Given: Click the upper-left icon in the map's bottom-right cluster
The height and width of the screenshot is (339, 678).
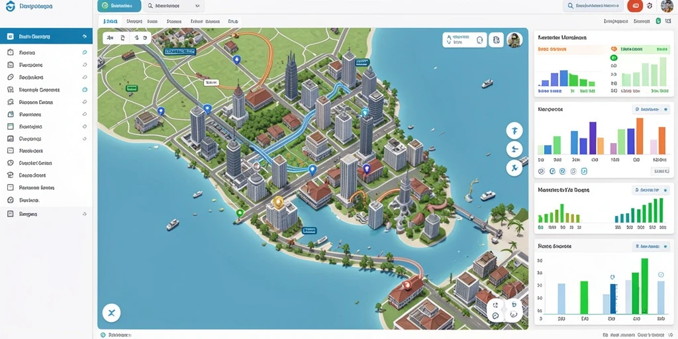Looking at the screenshot, I should (495, 305).
